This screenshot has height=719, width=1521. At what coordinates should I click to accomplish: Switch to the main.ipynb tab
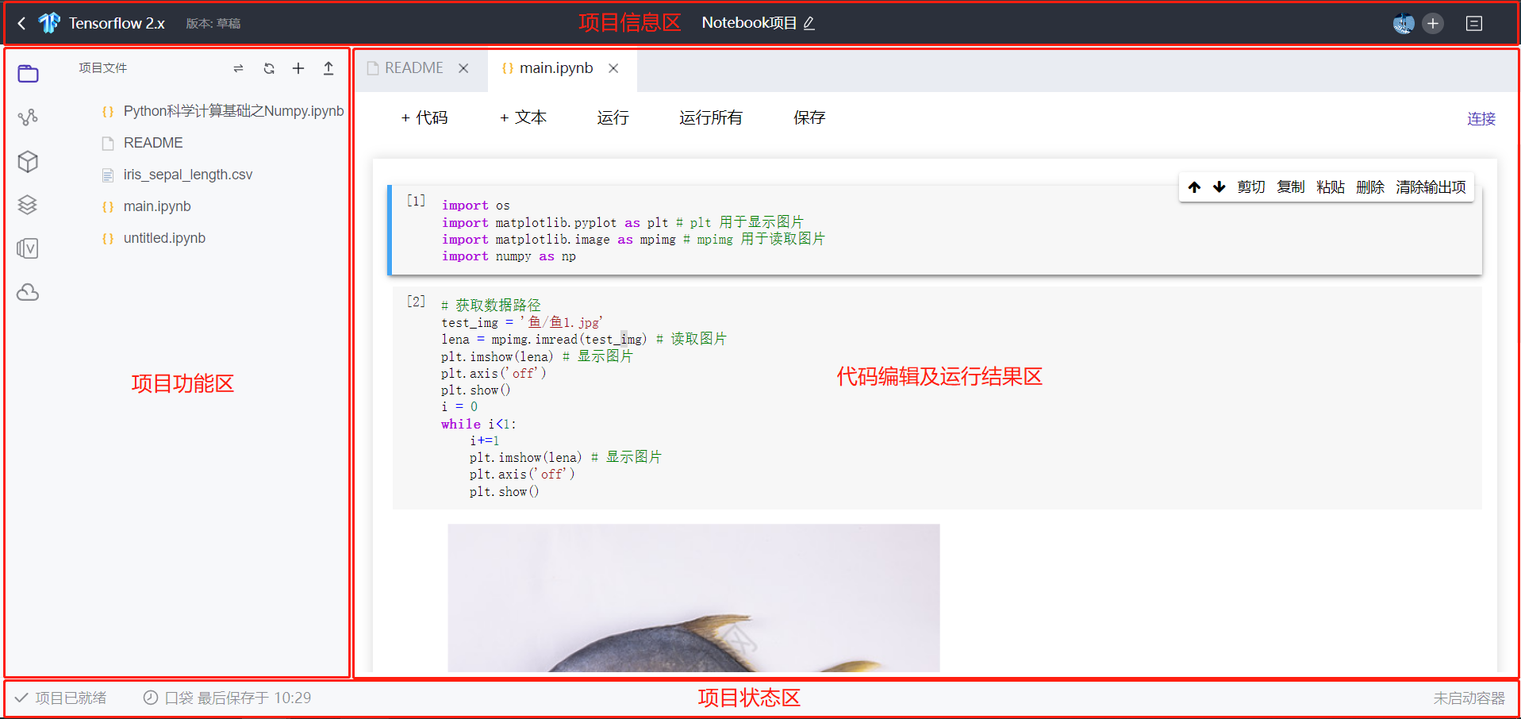[555, 68]
